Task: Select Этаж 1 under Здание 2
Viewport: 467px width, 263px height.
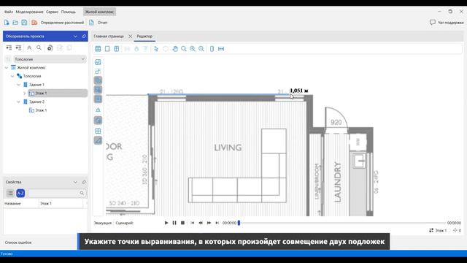Action: point(38,110)
